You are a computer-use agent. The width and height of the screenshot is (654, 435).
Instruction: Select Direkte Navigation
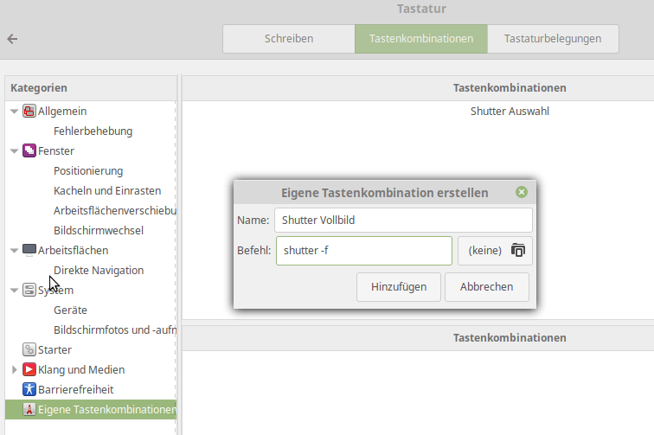point(99,271)
